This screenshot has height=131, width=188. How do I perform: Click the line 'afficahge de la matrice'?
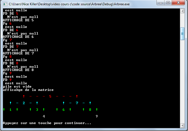(28, 90)
